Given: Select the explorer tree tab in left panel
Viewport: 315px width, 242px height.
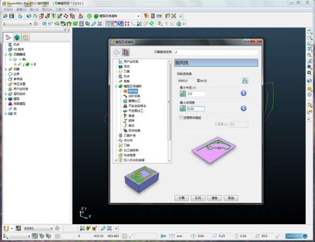Looking at the screenshot, I should coord(9,37).
